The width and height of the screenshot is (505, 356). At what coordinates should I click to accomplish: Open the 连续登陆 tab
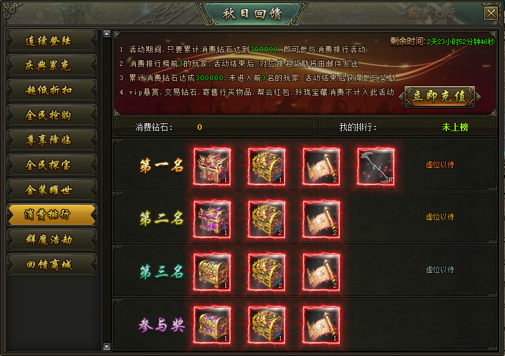click(52, 40)
